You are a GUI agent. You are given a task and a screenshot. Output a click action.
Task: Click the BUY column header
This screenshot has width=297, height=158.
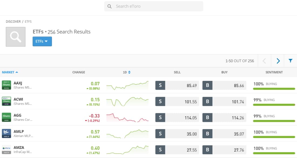(224, 72)
